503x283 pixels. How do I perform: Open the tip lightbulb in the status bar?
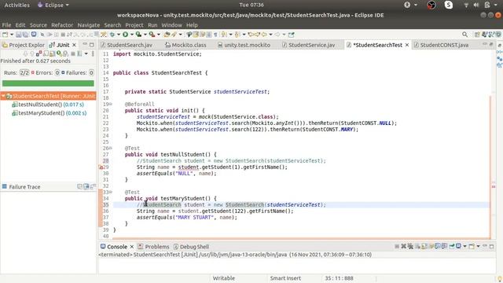point(499,278)
